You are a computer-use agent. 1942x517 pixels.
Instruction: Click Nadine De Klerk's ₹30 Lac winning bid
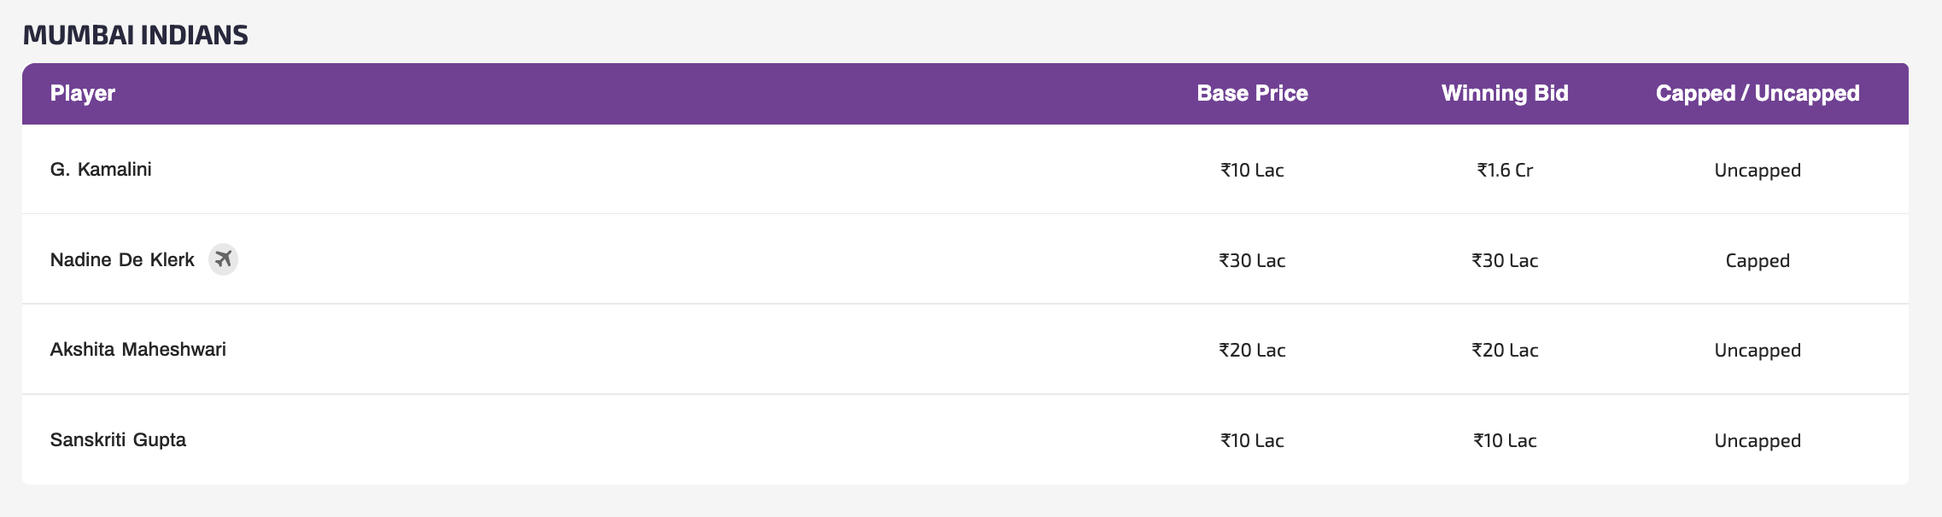point(1505,260)
